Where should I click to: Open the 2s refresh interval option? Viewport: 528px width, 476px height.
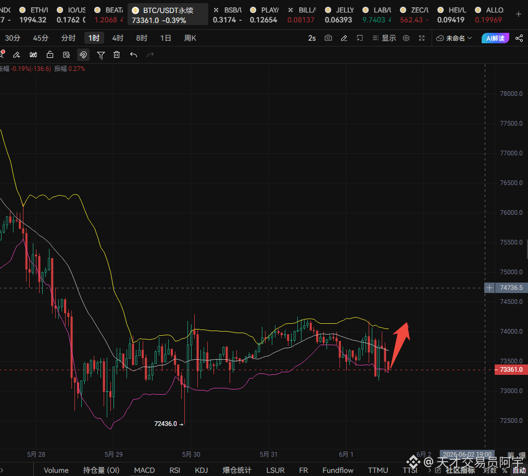click(x=312, y=38)
